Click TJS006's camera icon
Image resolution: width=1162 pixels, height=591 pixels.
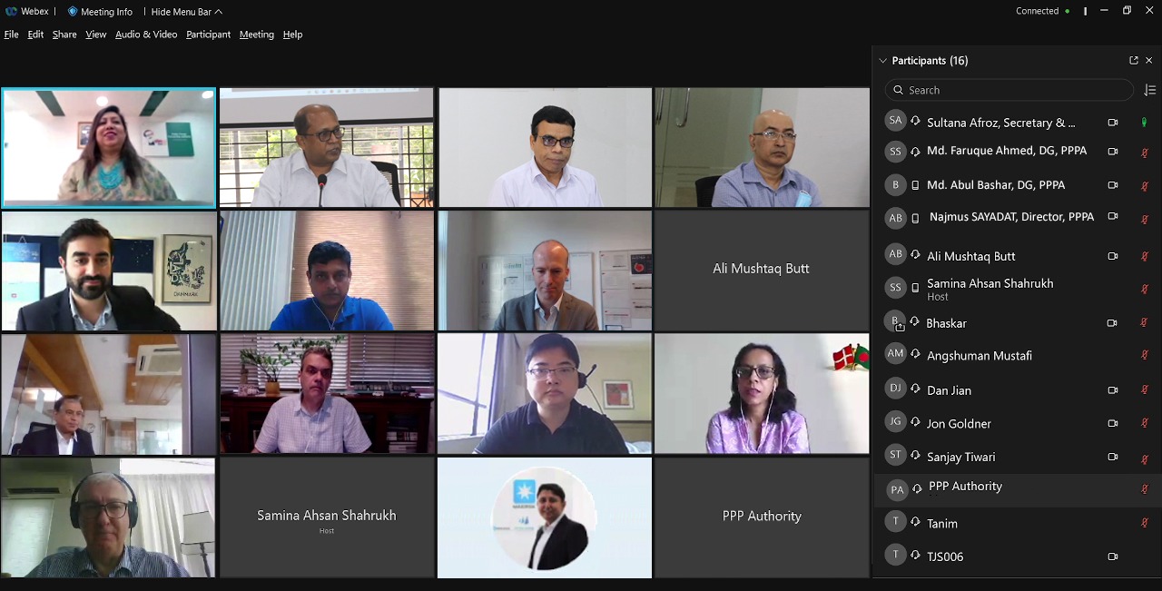coord(1112,557)
